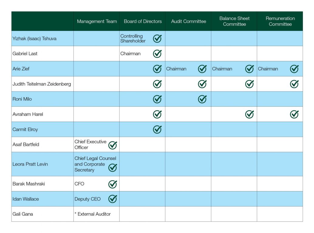Click Chairman label in Gabriel Last's row

[130, 54]
